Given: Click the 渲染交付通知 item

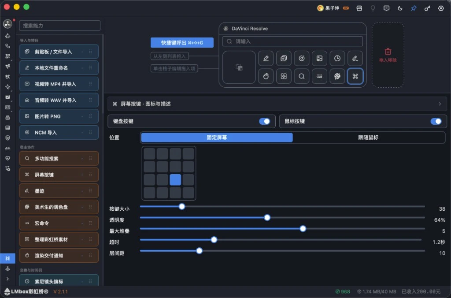Looking at the screenshot, I should click(x=59, y=255).
